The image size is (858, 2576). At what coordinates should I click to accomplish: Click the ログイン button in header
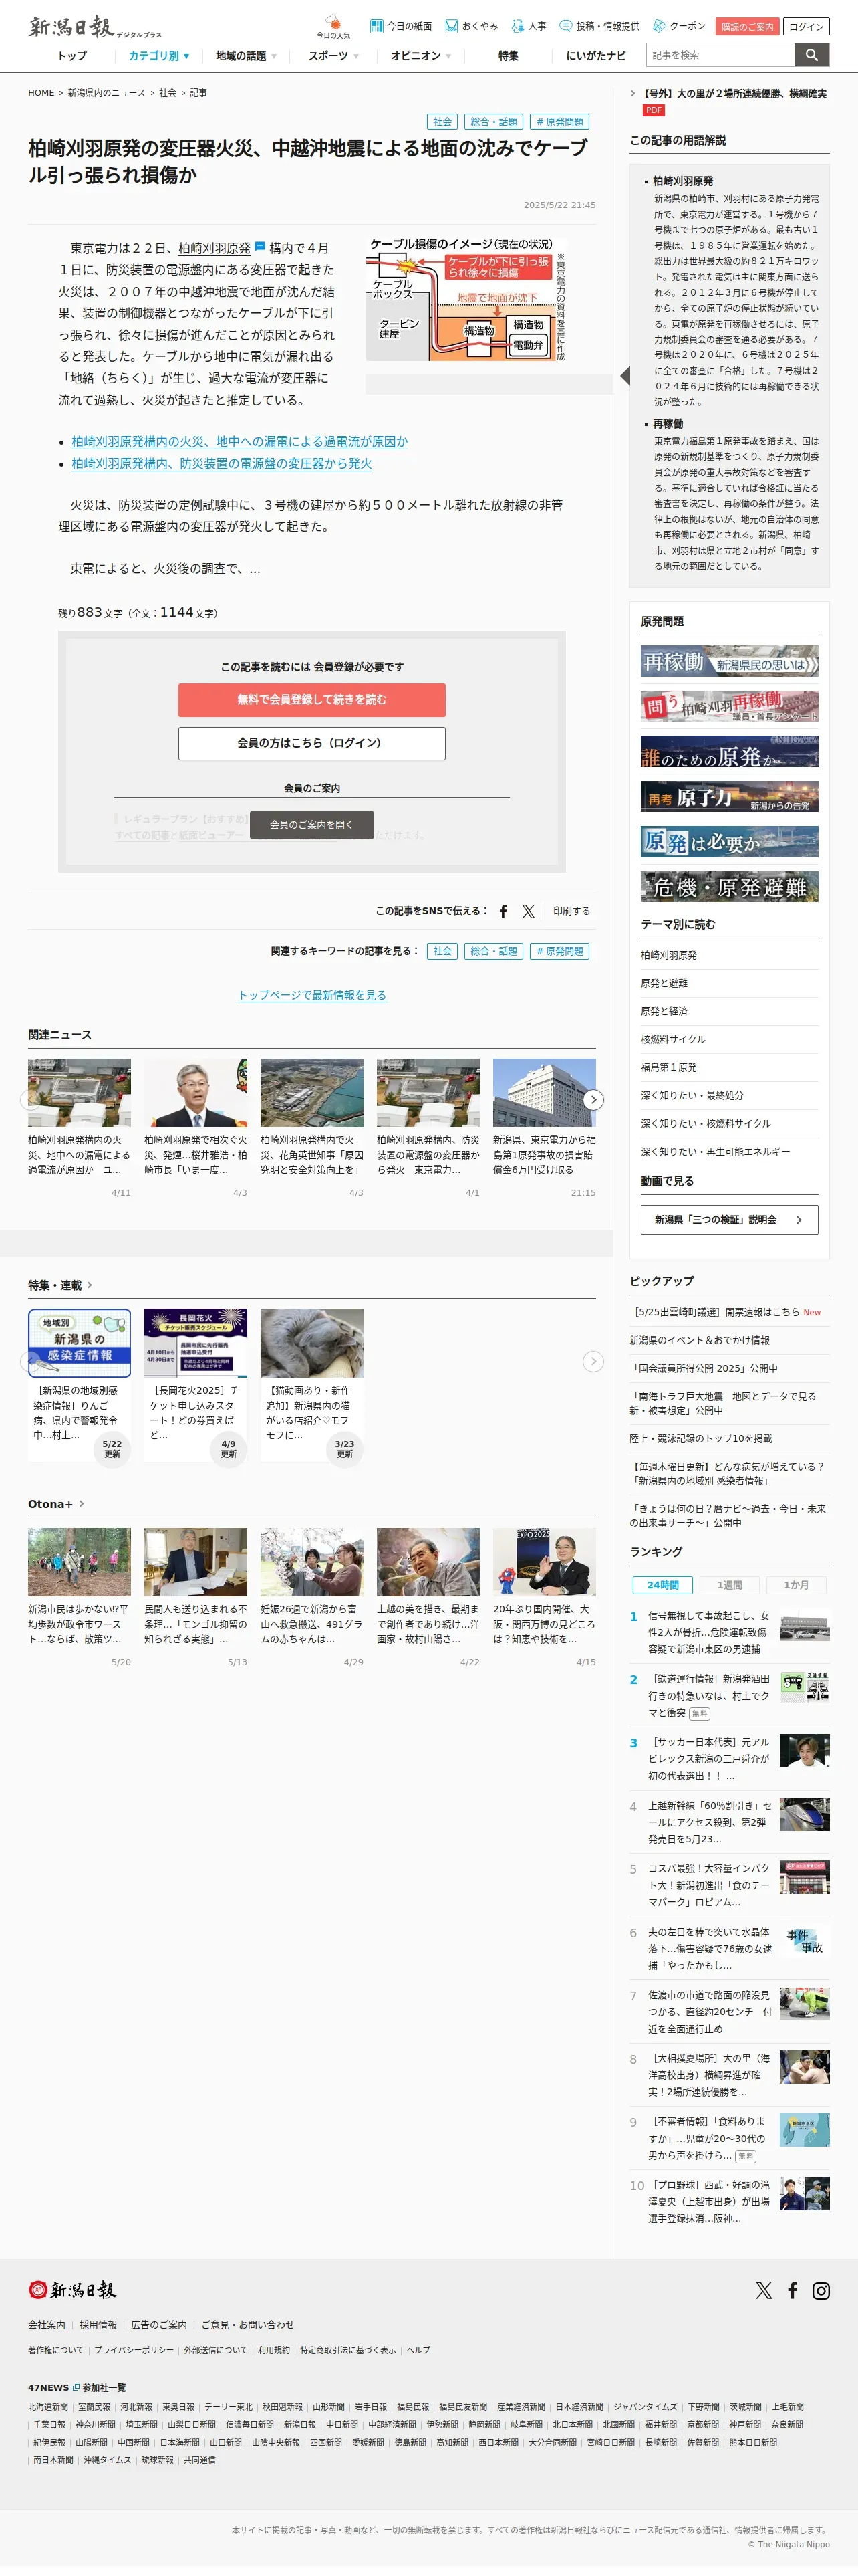tap(806, 27)
